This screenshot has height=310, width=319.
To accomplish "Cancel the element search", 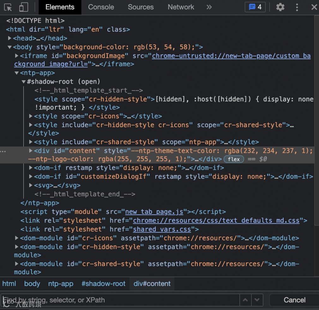I will [x=294, y=300].
